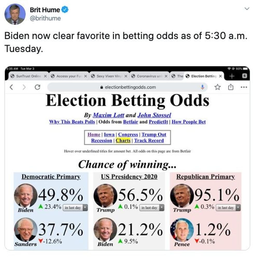Open the share icon in the toolbar
This screenshot has width=254, height=259.
coord(230,87)
